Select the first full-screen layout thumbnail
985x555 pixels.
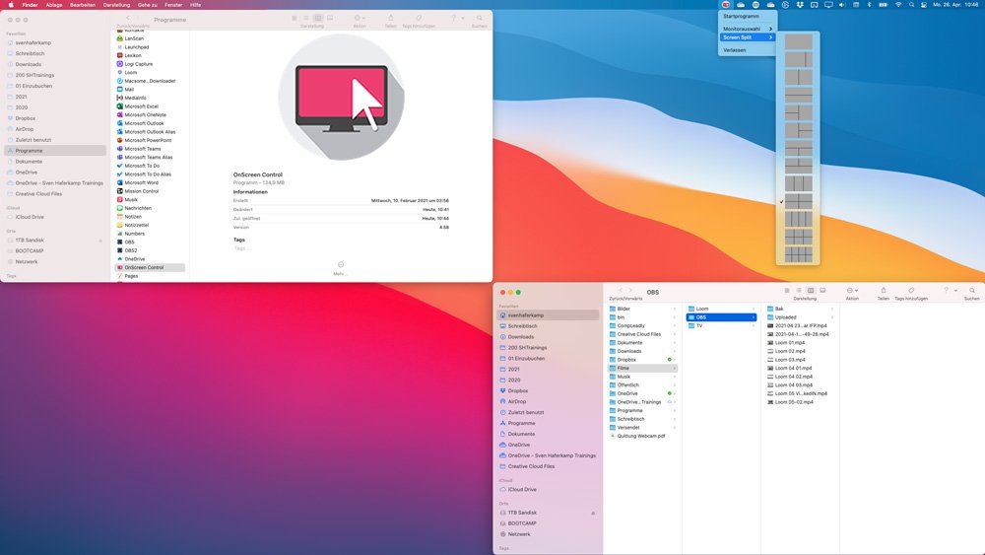tap(799, 43)
